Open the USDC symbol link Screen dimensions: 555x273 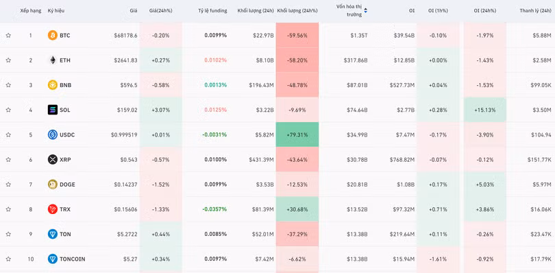click(67, 134)
